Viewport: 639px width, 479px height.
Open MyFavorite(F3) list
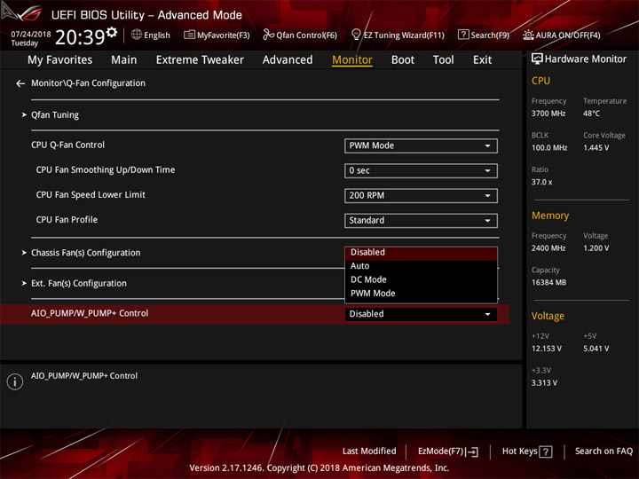[x=217, y=35]
